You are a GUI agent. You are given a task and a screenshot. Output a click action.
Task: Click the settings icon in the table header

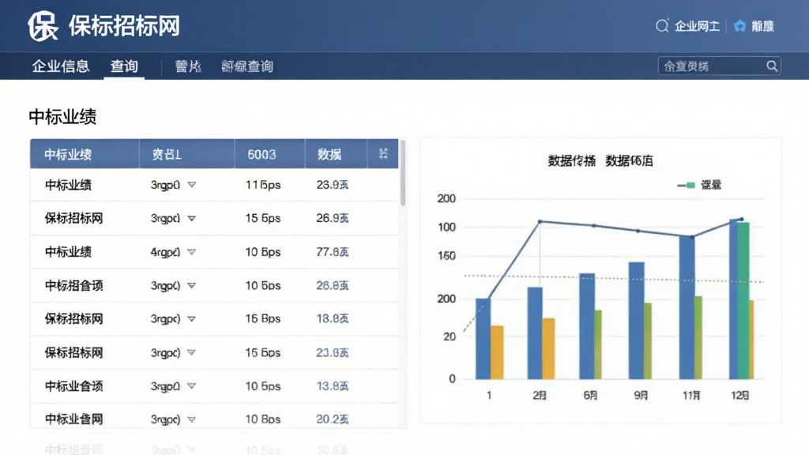[383, 154]
